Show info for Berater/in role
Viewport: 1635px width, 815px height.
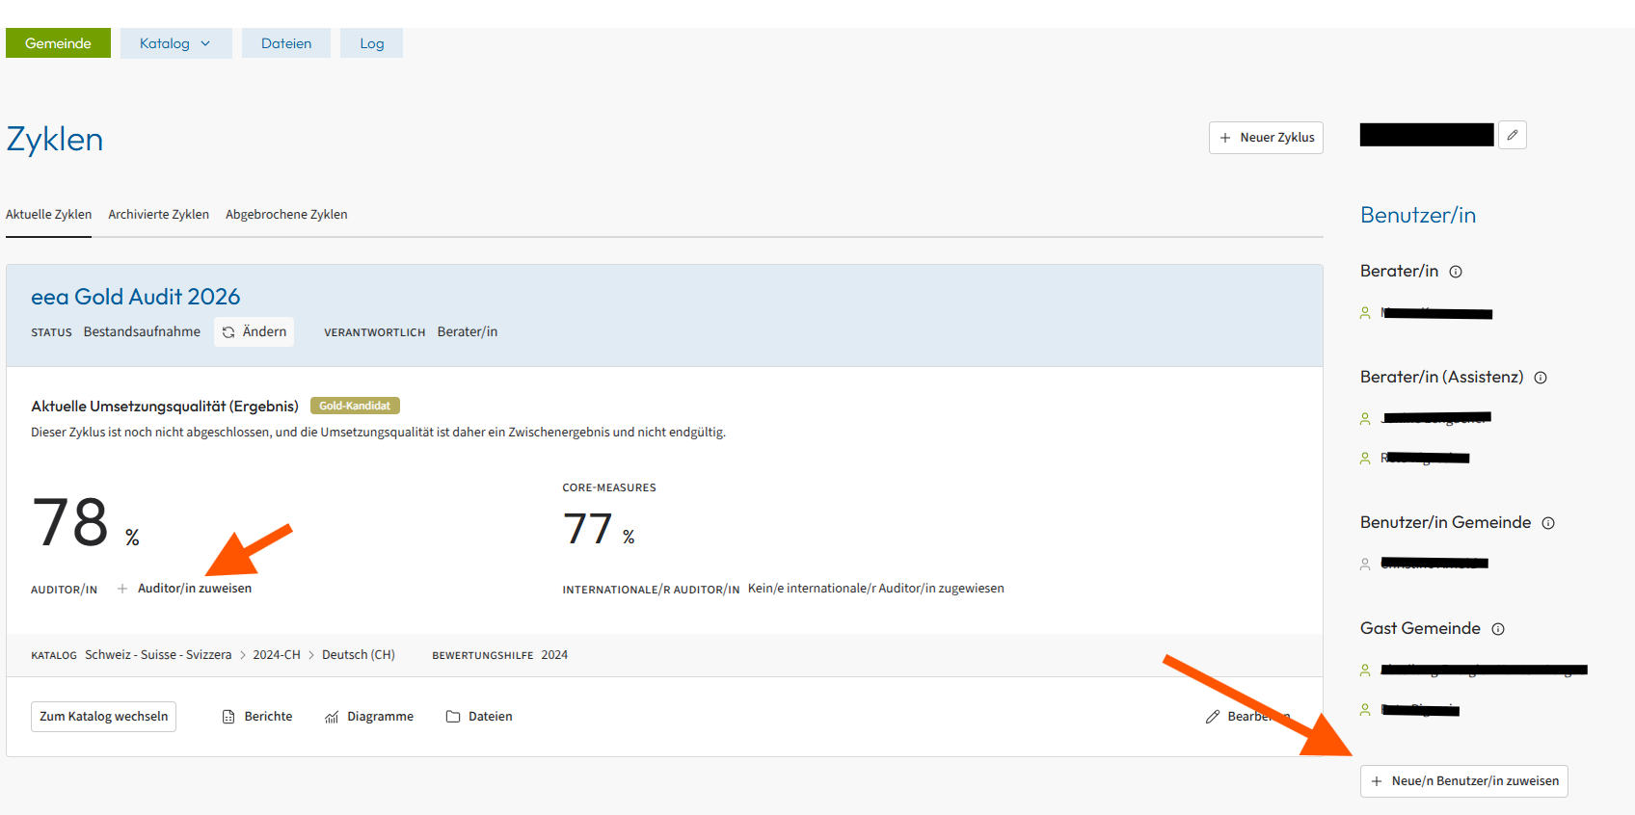[x=1456, y=272]
